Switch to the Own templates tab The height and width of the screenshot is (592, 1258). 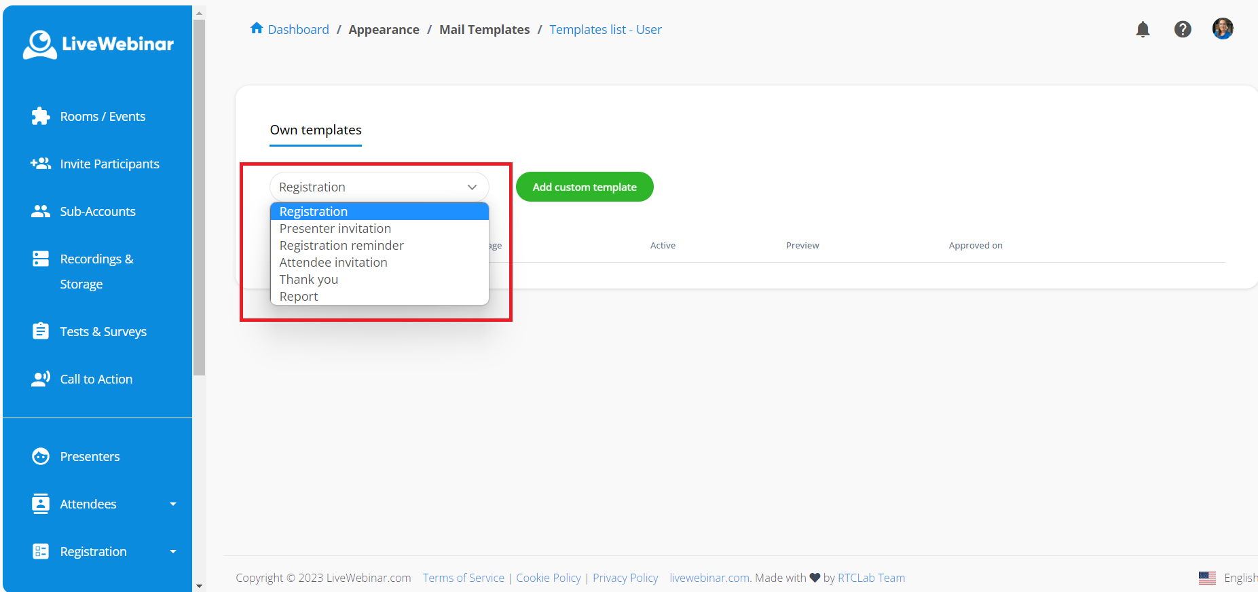point(316,130)
